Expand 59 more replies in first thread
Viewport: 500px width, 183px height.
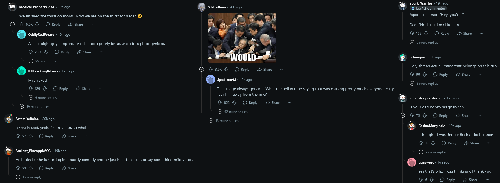34,107
